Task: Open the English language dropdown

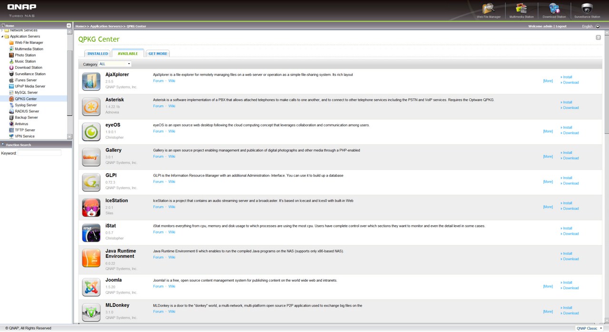Action: click(591, 26)
